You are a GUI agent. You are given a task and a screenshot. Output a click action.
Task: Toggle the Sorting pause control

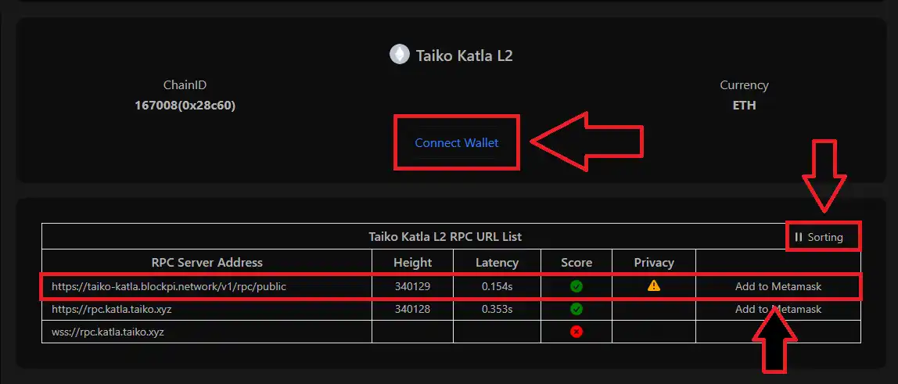click(819, 237)
